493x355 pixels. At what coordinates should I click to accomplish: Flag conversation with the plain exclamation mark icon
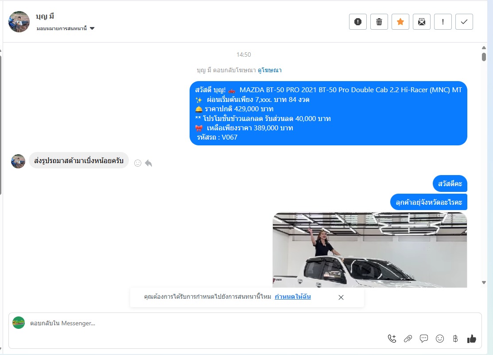pyautogui.click(x=443, y=22)
